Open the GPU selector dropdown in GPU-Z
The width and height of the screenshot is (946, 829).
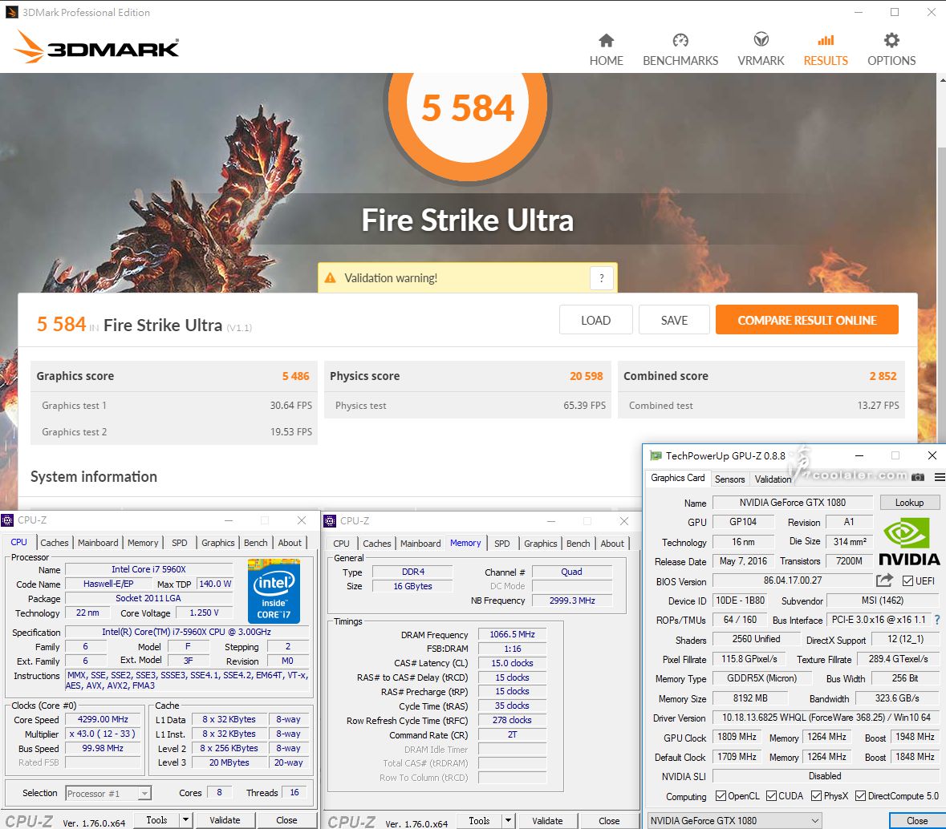point(735,820)
